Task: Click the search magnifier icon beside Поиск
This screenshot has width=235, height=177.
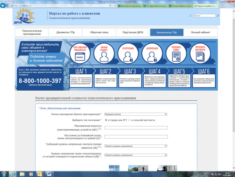Action: click(218, 16)
